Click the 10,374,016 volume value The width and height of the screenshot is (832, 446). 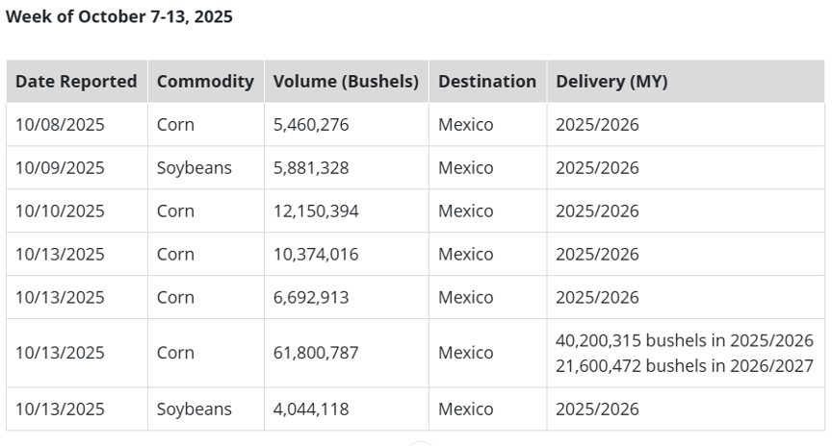pos(316,255)
